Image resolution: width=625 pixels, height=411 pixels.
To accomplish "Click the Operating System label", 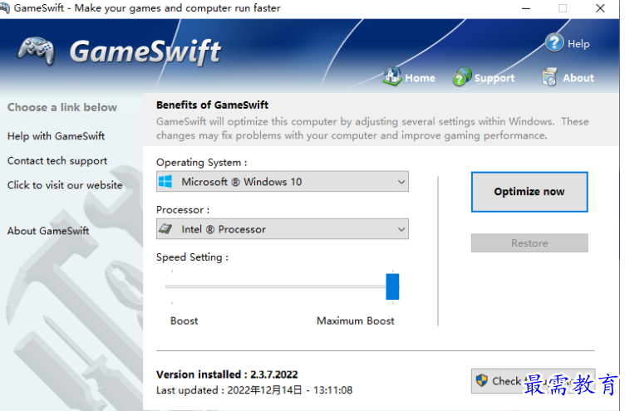I will (x=201, y=163).
